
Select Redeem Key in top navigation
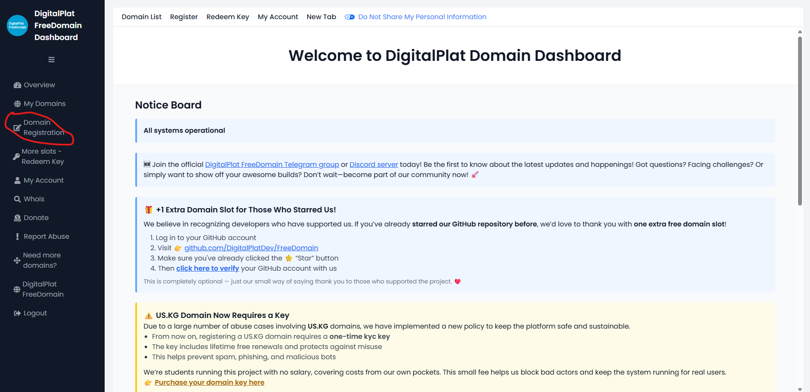click(228, 17)
